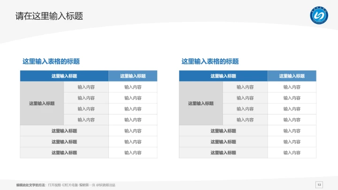This screenshot has width=338, height=190.
Task: Click the page number box 13
Action: pos(319,185)
